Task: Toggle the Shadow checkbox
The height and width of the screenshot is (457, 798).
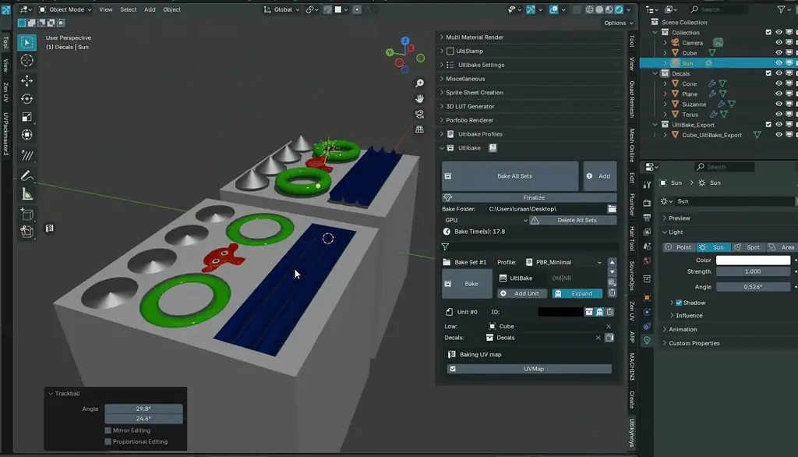Action: (x=679, y=303)
